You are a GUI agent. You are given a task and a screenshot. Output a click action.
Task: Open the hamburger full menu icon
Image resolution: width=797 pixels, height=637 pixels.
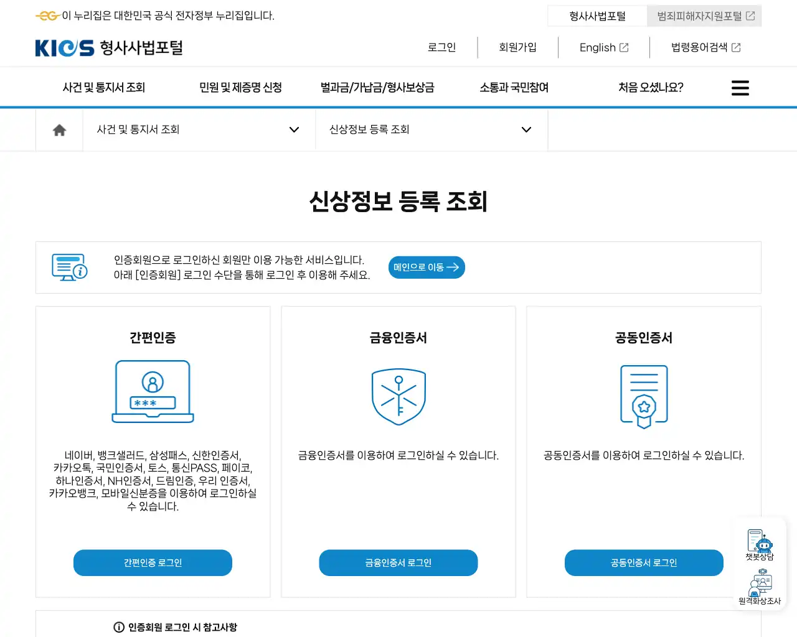[740, 88]
